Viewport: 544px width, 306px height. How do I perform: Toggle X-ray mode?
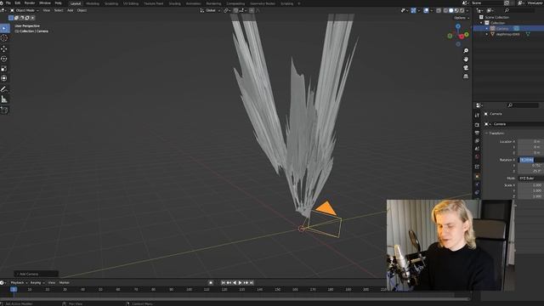(x=439, y=10)
